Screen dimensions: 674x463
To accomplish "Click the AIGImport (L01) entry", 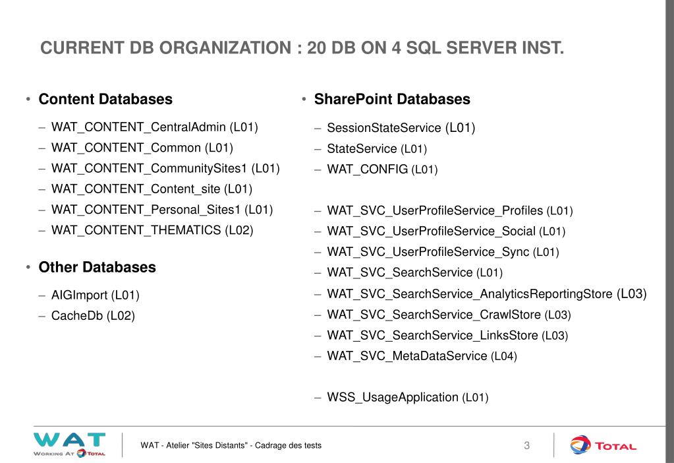I will (x=96, y=295).
